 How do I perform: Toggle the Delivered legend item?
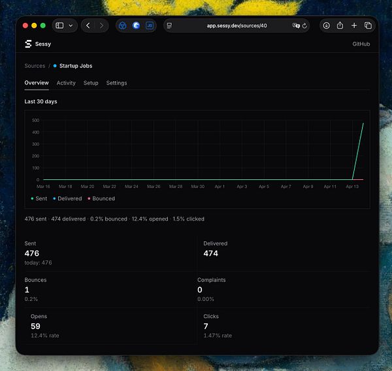(67, 198)
